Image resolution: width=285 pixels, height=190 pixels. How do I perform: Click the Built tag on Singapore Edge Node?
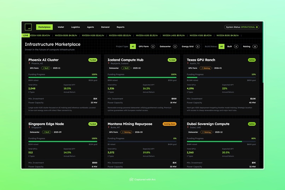pyautogui.click(x=46, y=132)
